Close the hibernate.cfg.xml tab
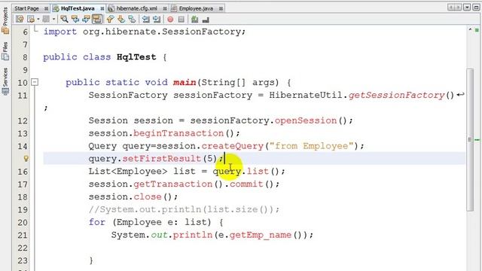This screenshot has width=482, height=271. tap(165, 8)
